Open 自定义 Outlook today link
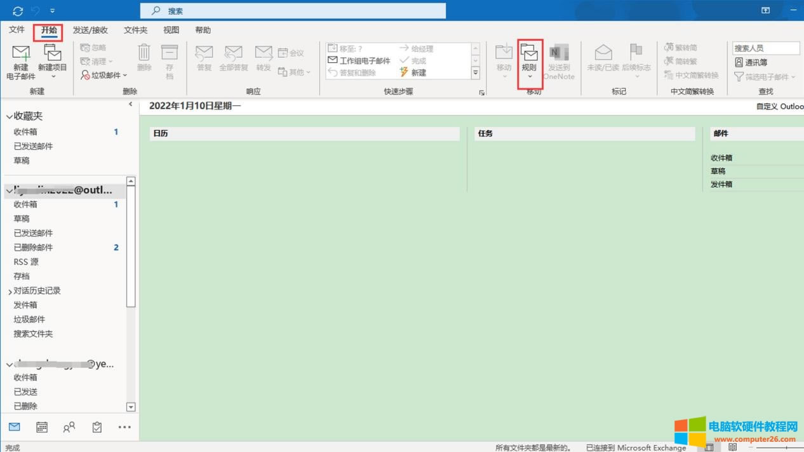This screenshot has height=452, width=804. [780, 107]
